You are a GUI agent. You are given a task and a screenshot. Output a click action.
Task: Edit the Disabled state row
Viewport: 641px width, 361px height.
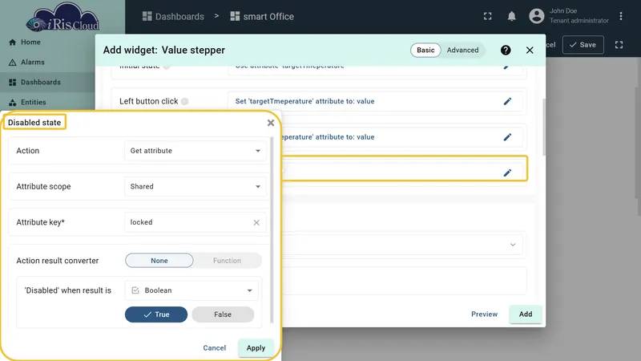click(507, 172)
